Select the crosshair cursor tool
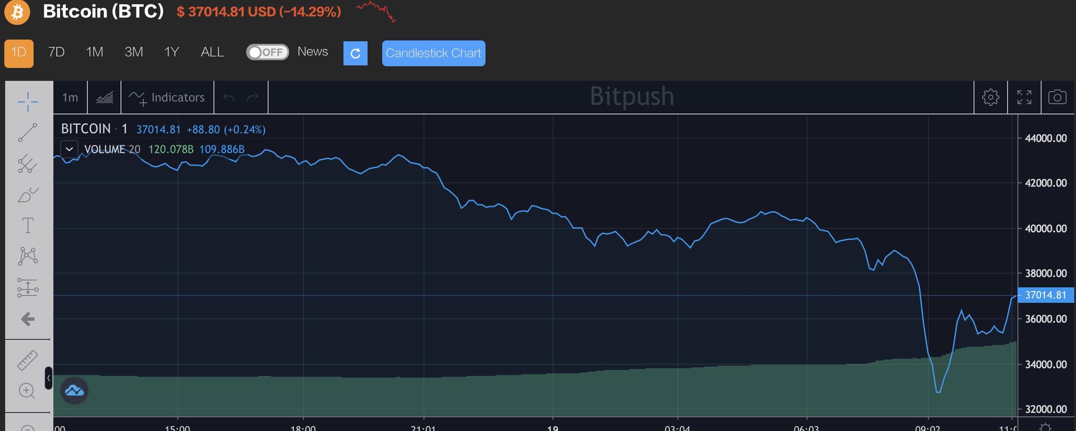1076x431 pixels. click(x=28, y=102)
